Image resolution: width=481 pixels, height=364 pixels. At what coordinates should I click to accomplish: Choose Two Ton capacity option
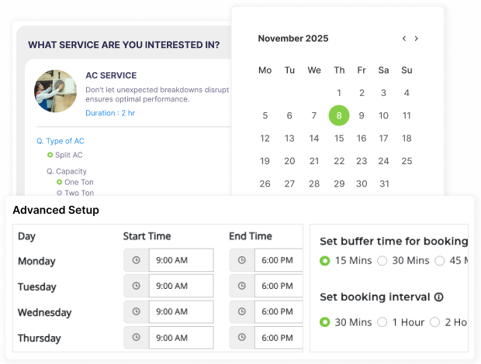pos(60,193)
